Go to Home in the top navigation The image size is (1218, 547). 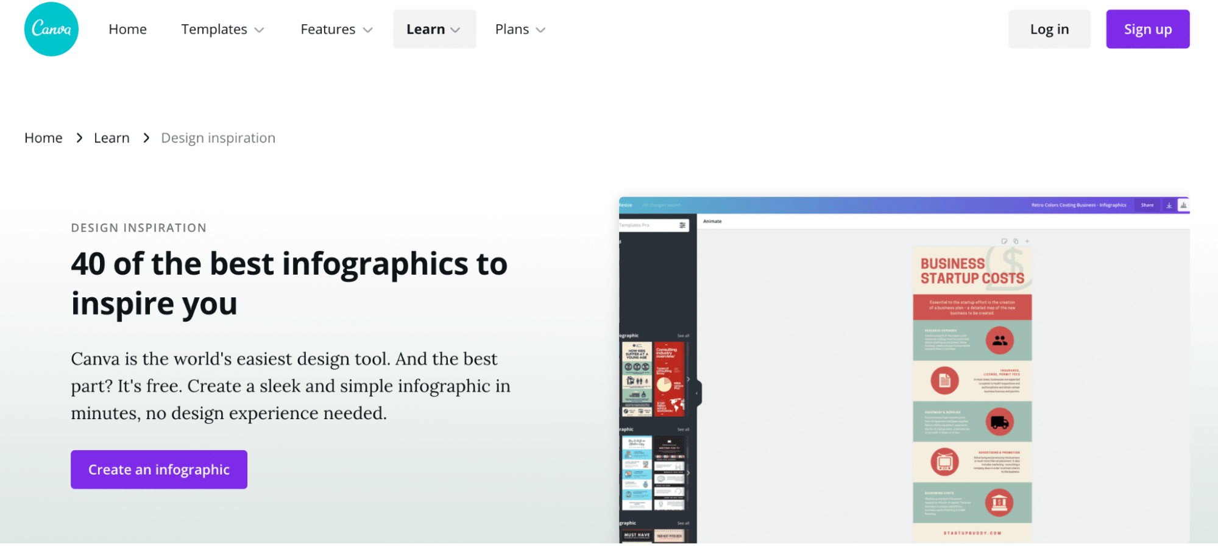[x=127, y=29]
